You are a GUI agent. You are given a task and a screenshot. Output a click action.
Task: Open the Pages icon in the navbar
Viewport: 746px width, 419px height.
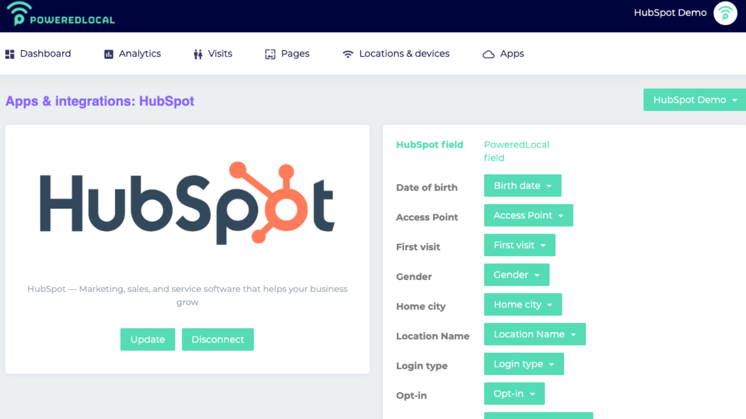[x=269, y=54]
